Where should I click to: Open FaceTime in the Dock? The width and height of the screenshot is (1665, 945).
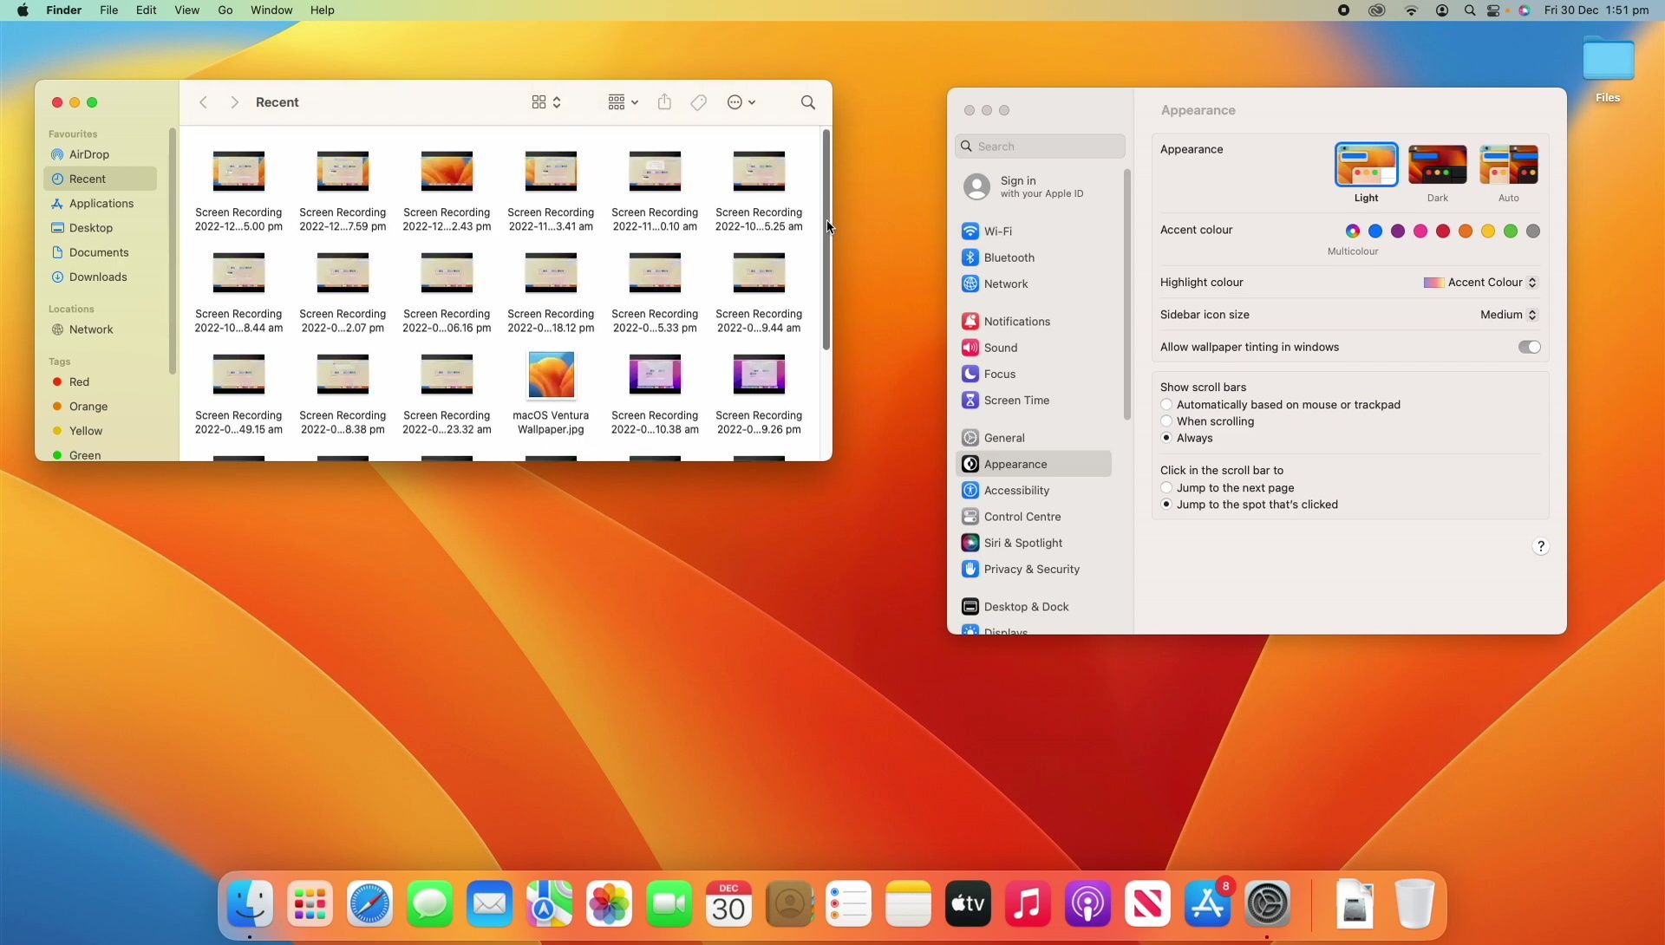pos(669,904)
